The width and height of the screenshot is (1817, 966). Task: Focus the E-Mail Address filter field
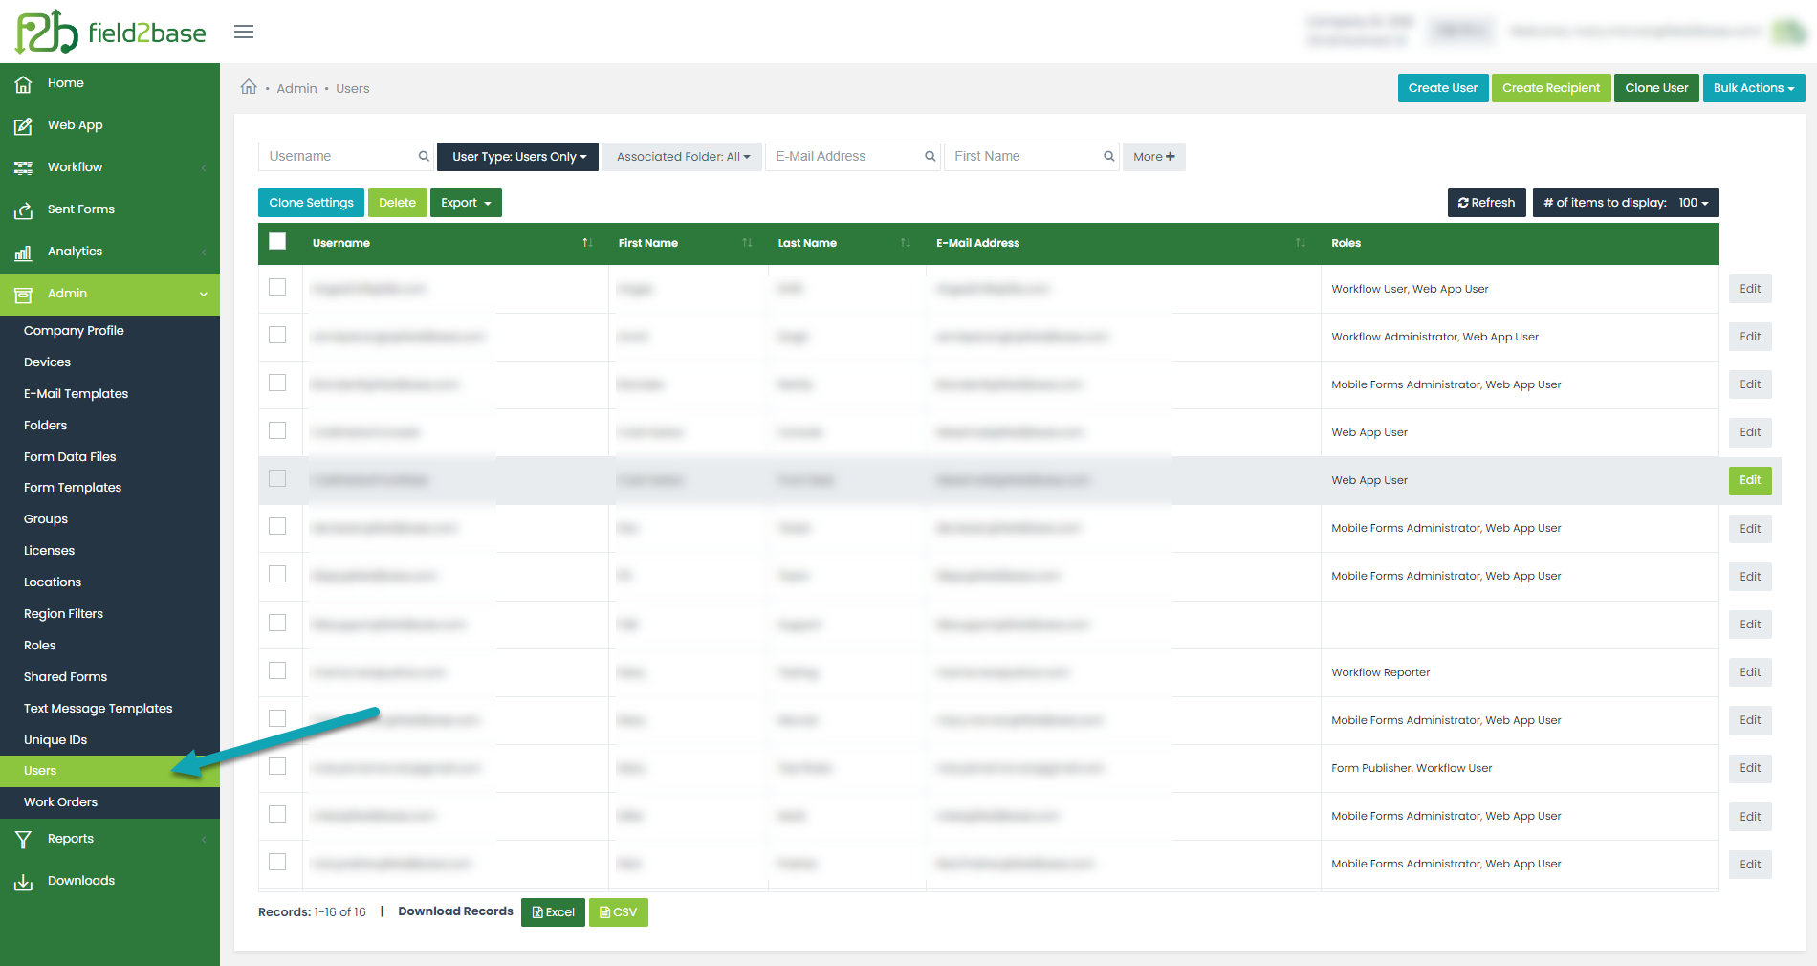tap(852, 157)
